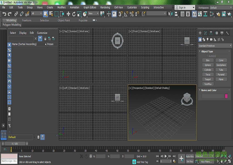The height and width of the screenshot is (165, 233).
Task: Switch to Lights category in Create panel
Action: click(208, 40)
